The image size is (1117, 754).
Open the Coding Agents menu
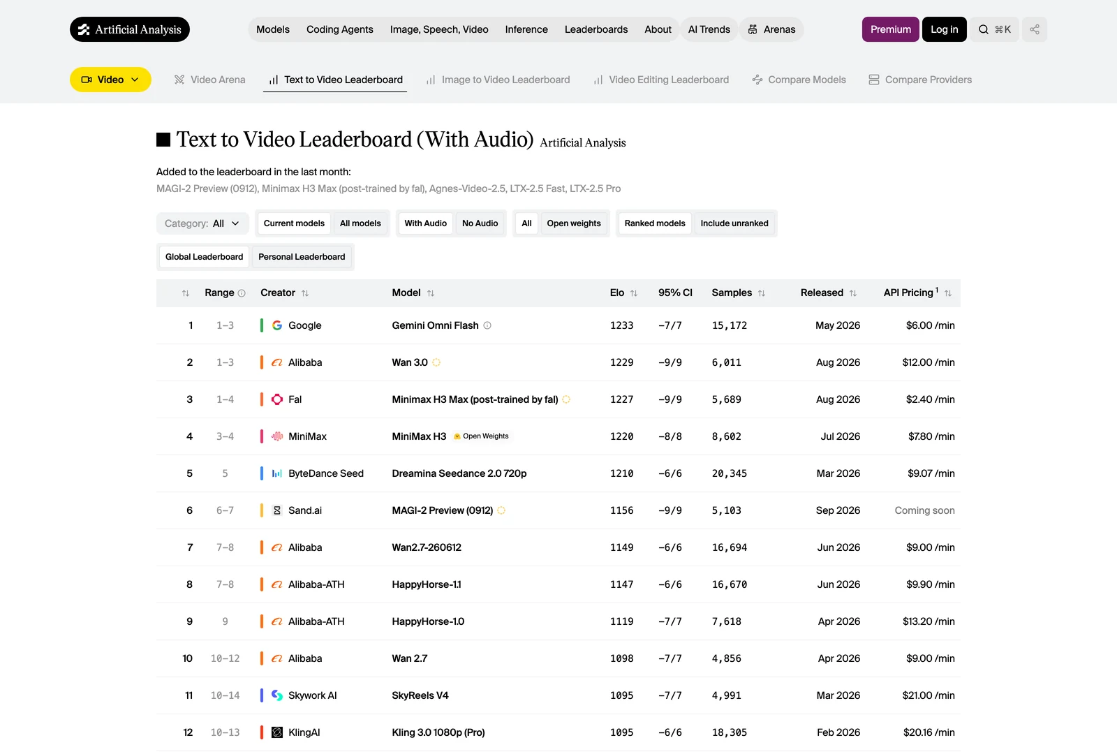pos(340,29)
